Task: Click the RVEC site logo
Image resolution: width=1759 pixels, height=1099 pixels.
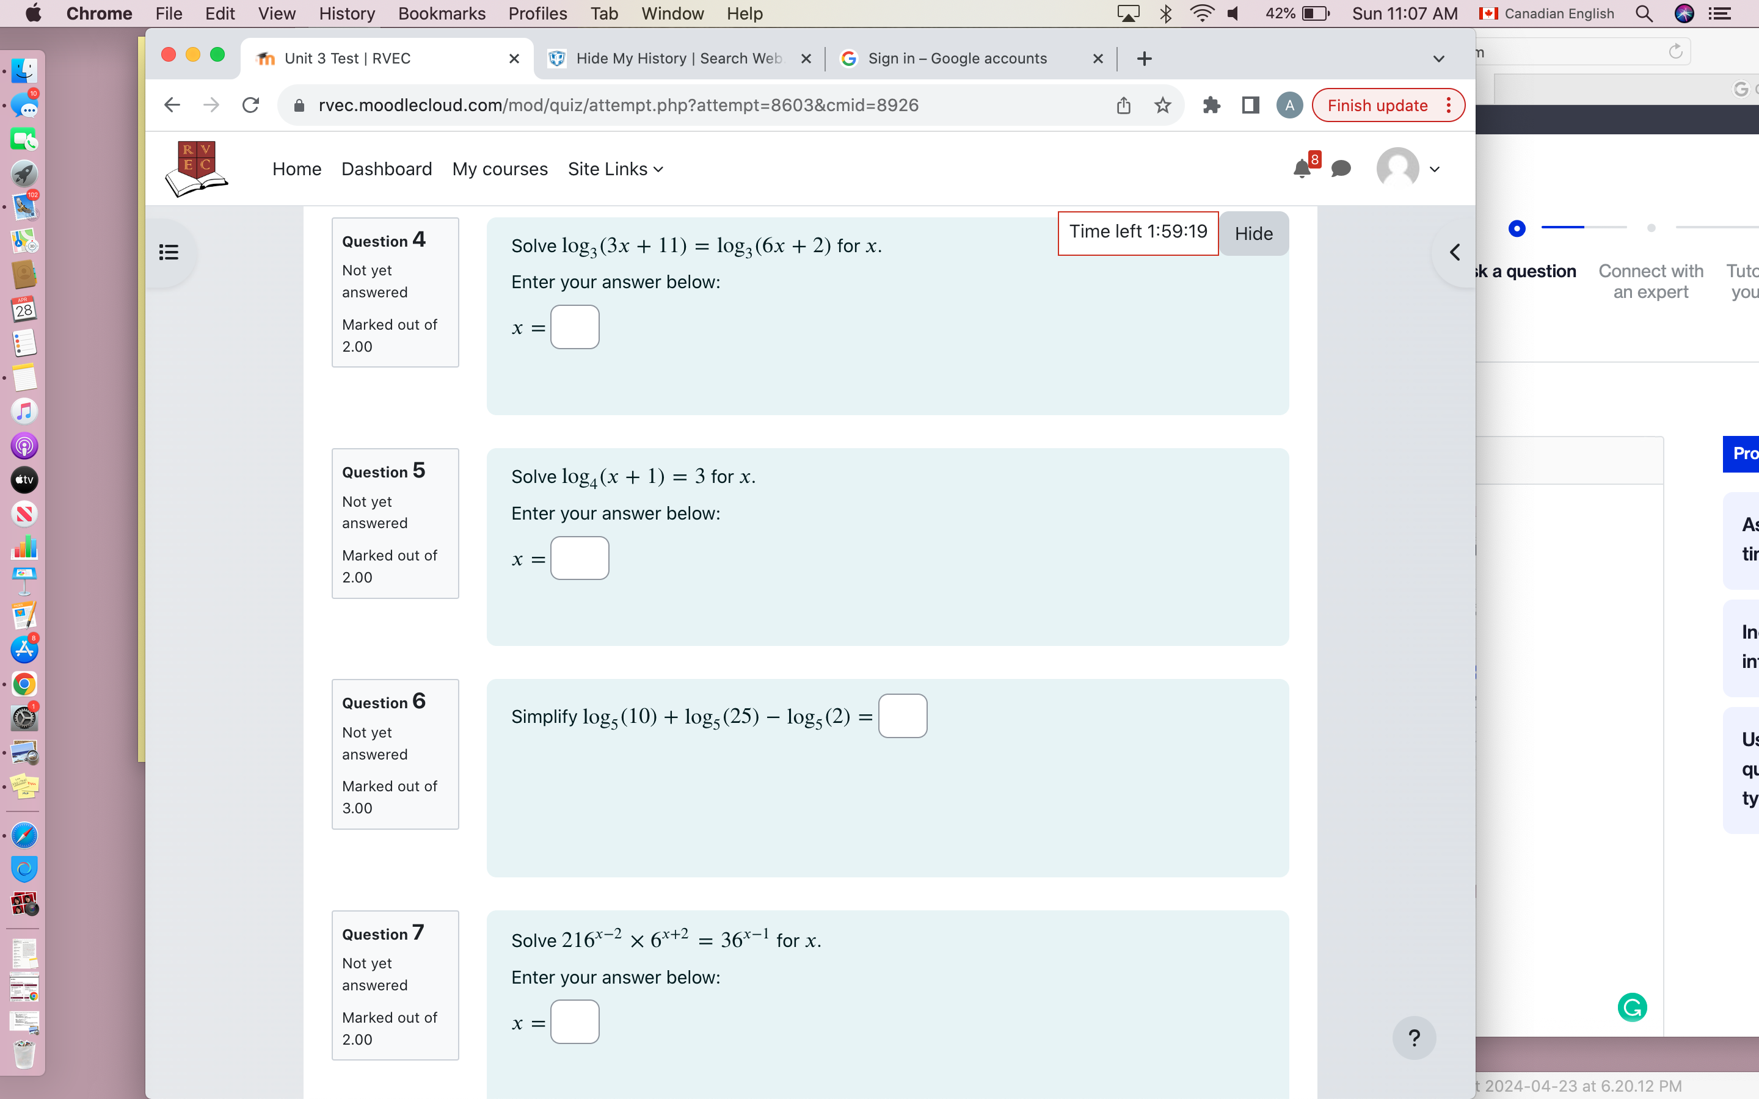Action: [x=195, y=168]
